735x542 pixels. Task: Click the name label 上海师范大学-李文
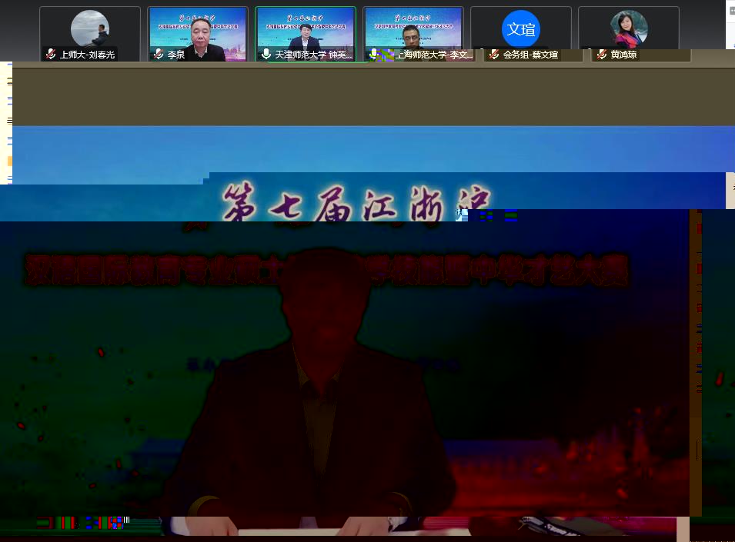click(x=435, y=55)
